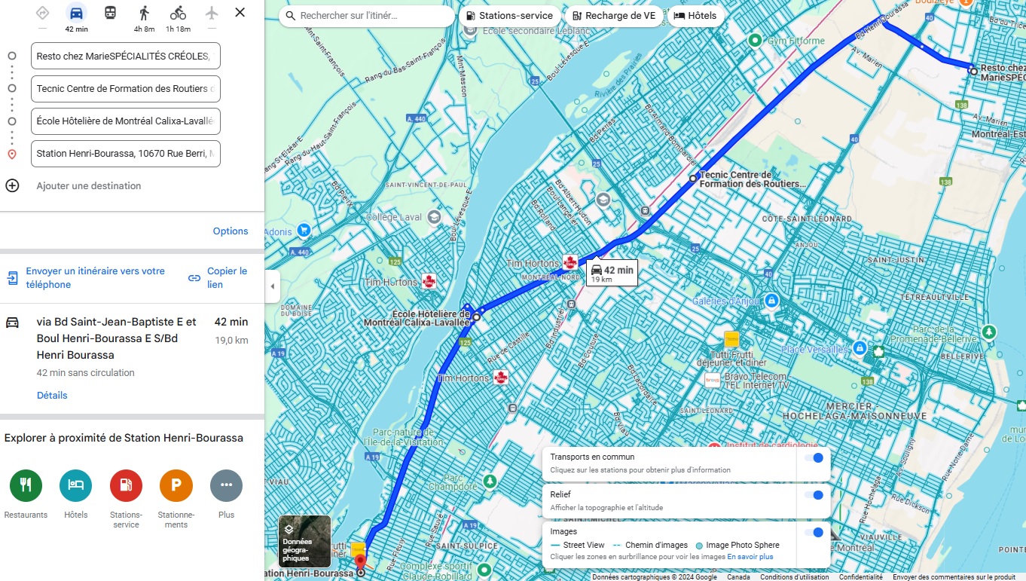Screen dimensions: 1026x581
Task: Click the red destination pin on map
Action: coord(360,562)
